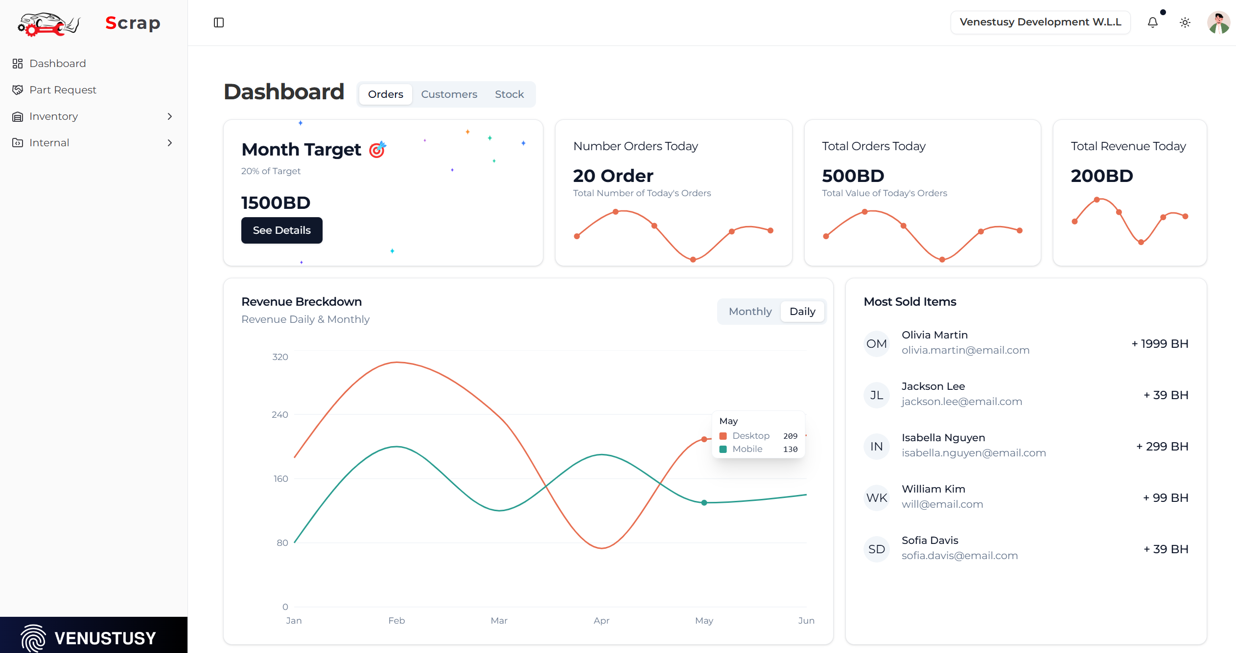1236x653 pixels.
Task: Select the Monthly revenue view
Action: click(750, 312)
